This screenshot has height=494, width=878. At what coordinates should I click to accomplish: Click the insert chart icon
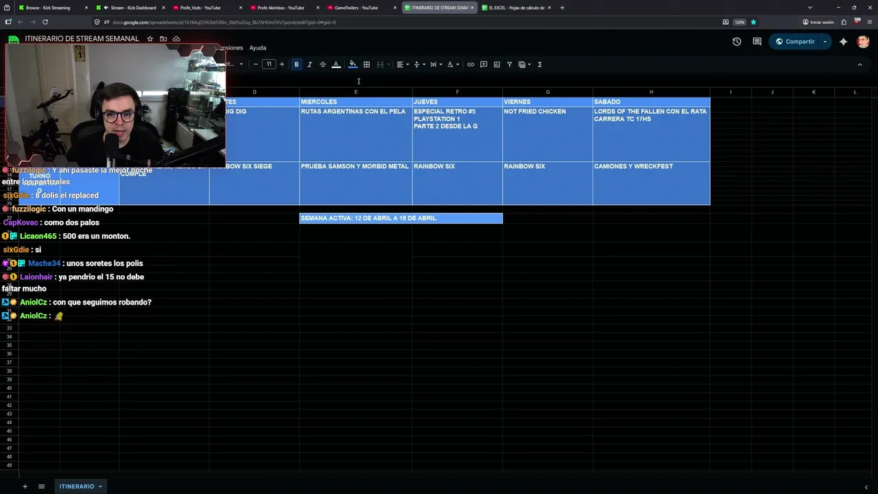tap(497, 64)
